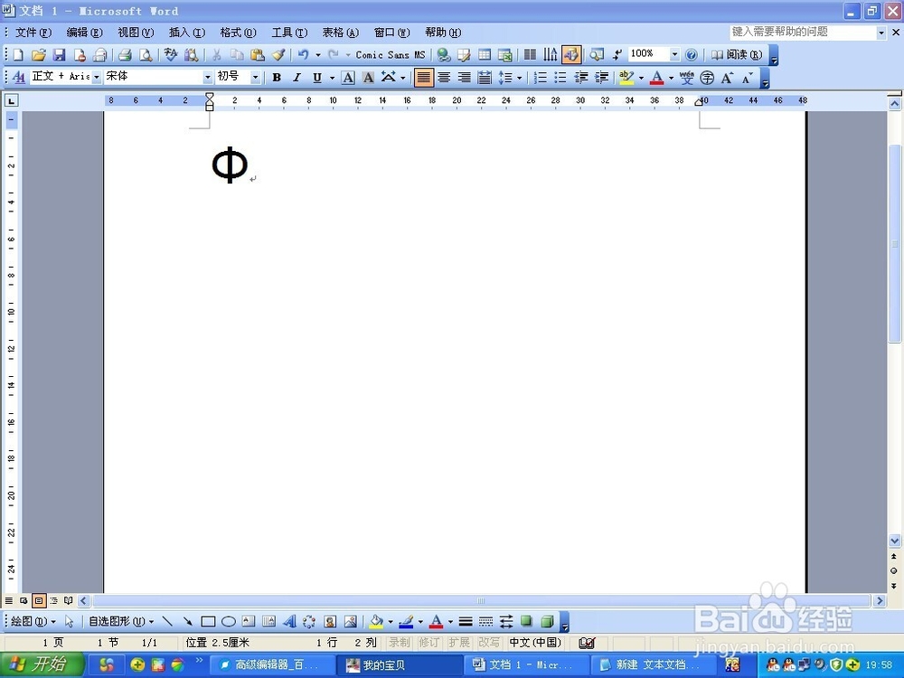Toggle the Drawing toolbar button

(x=570, y=55)
